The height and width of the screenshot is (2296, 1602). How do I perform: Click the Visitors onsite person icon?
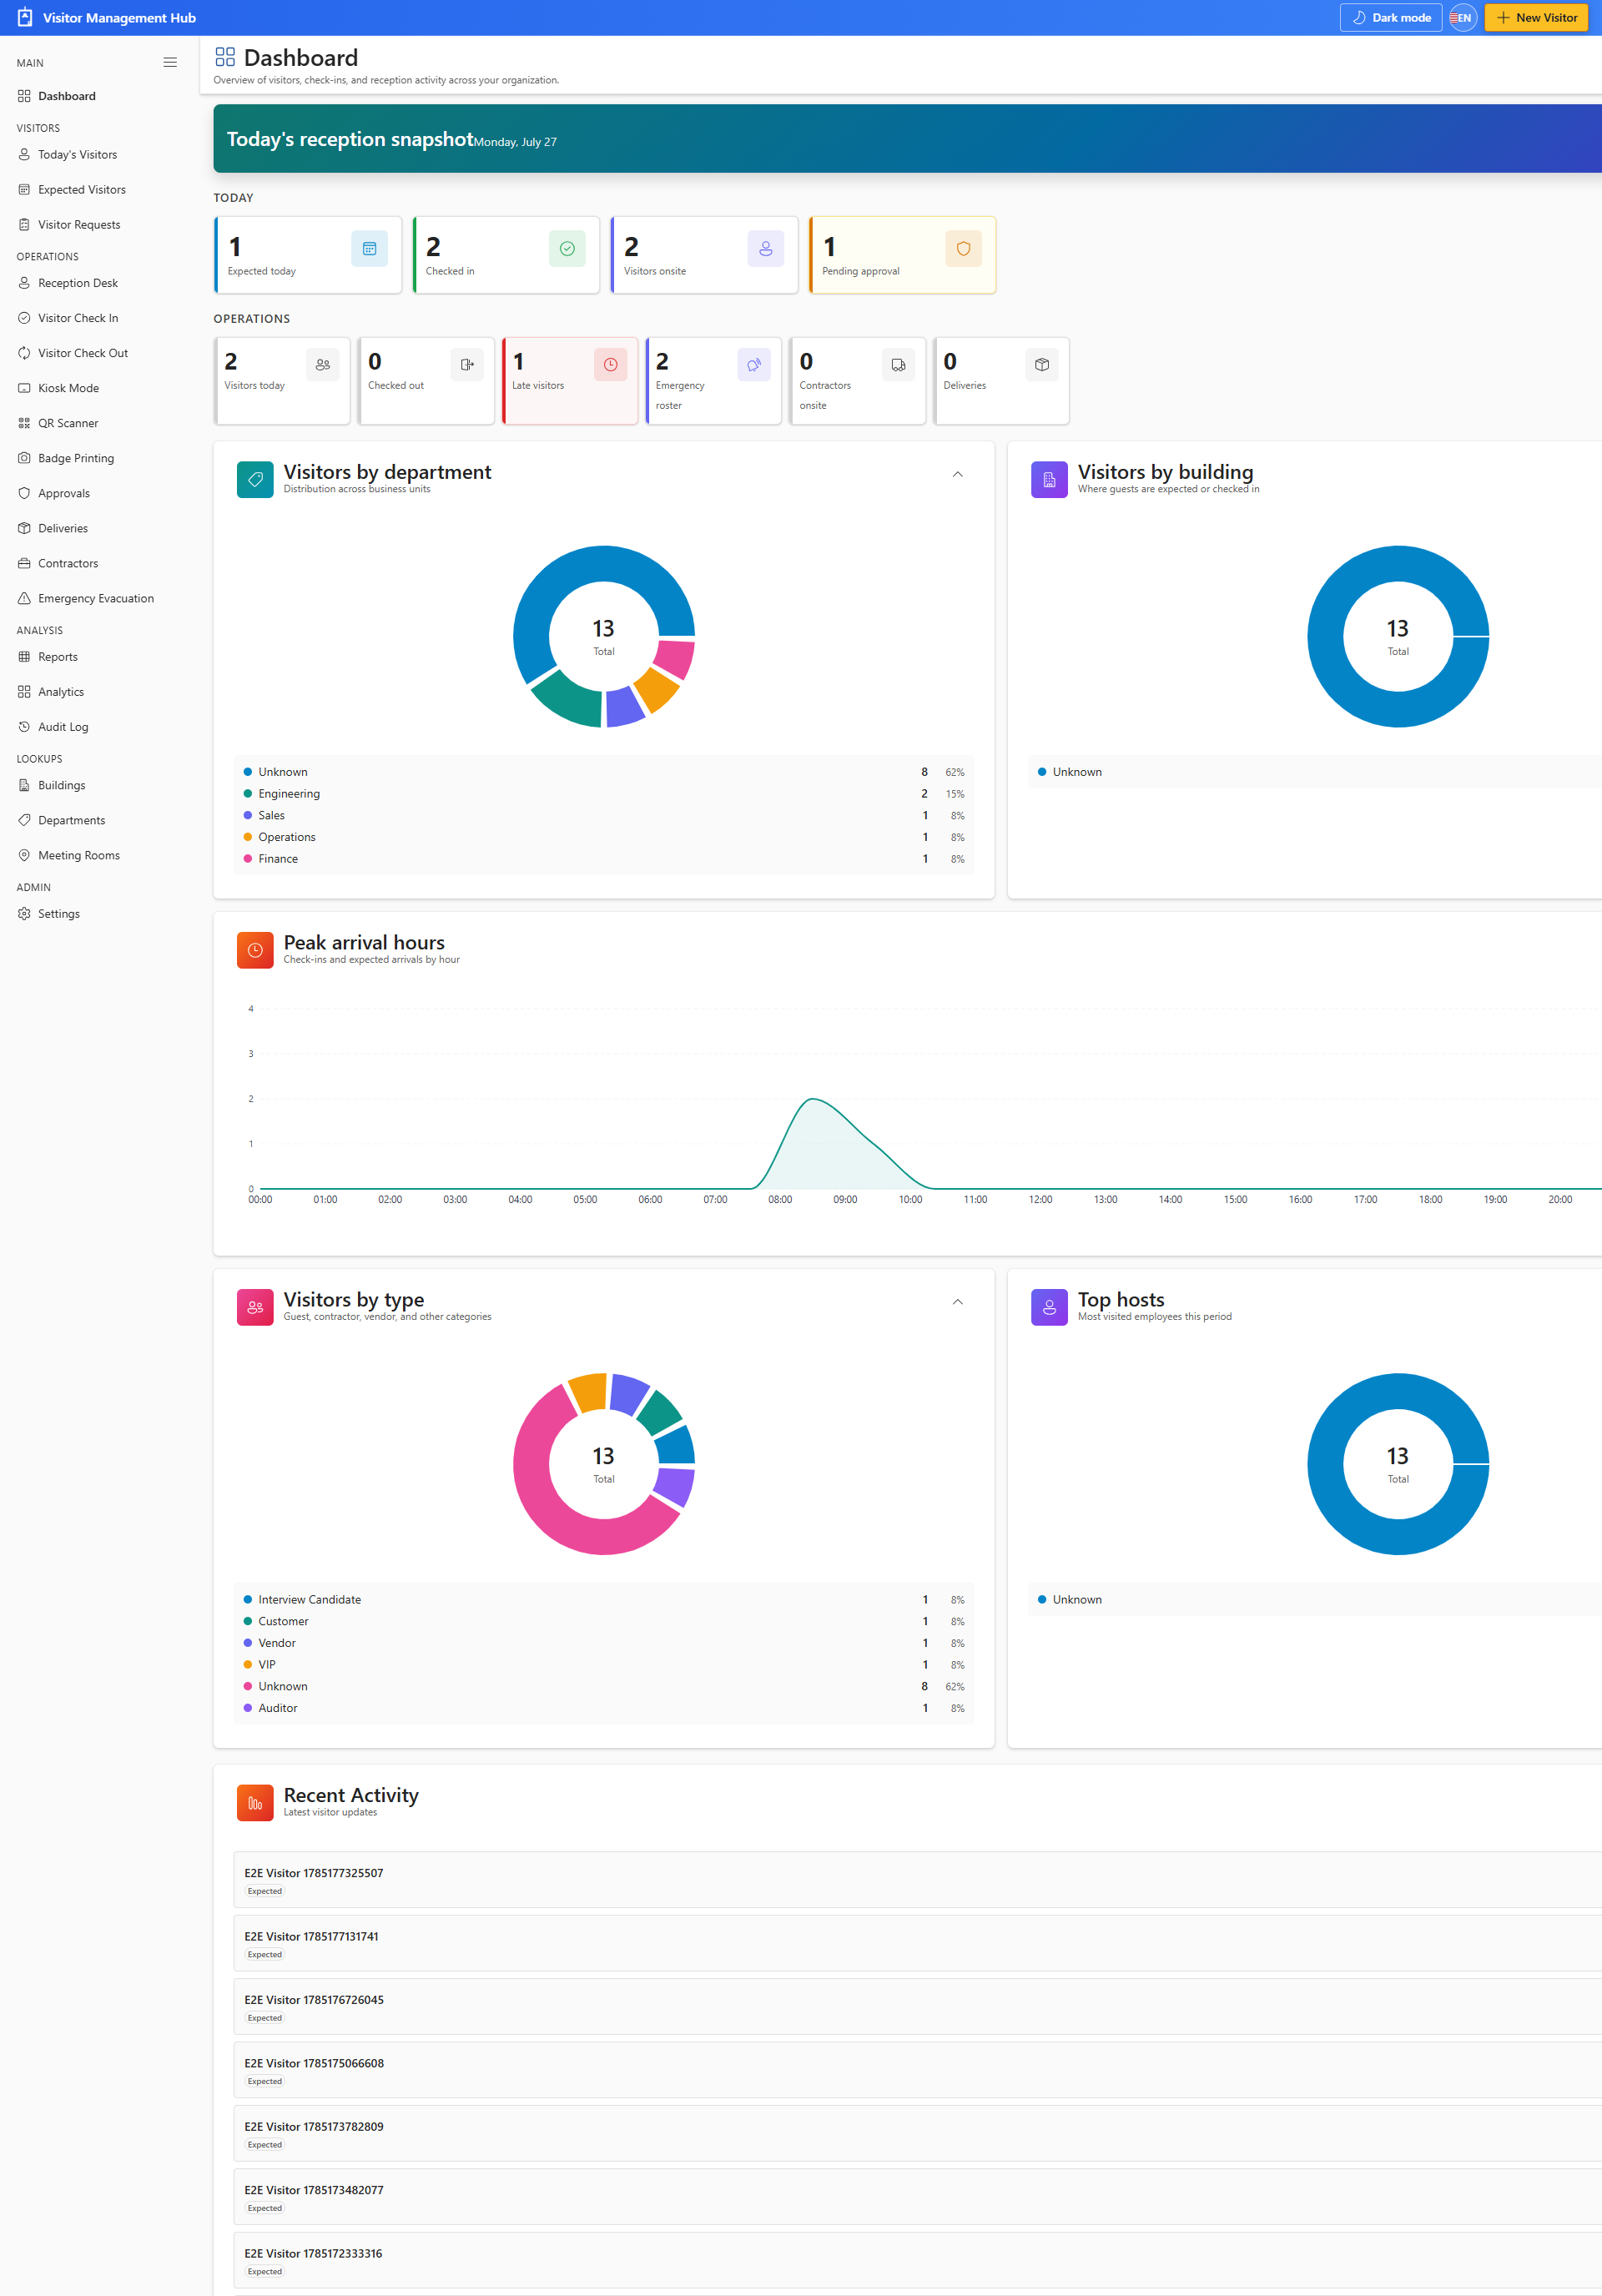tap(765, 249)
